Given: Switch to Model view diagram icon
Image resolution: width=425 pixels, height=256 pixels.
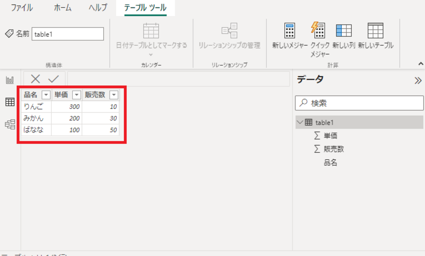Looking at the screenshot, I should click(x=10, y=124).
